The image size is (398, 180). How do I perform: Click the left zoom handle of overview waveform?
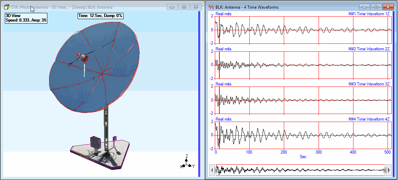click(216, 171)
